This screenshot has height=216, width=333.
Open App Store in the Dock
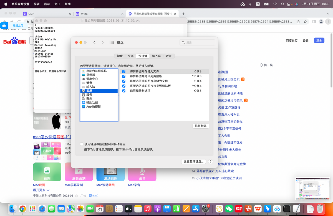coord(196,209)
